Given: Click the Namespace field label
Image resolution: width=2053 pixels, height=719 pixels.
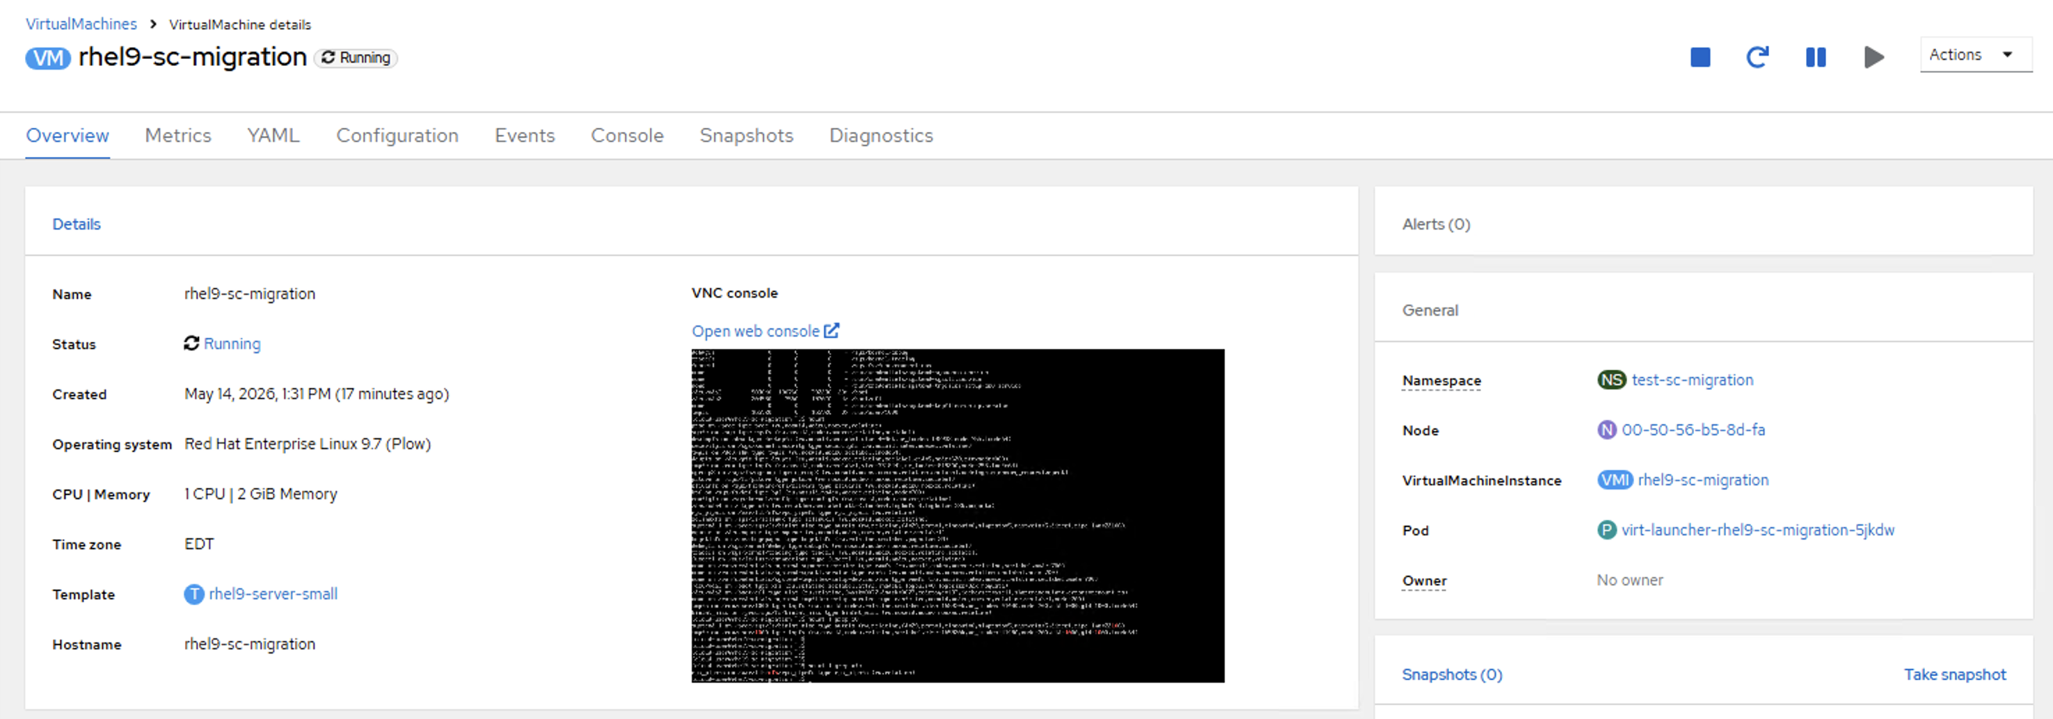Looking at the screenshot, I should coord(1442,380).
